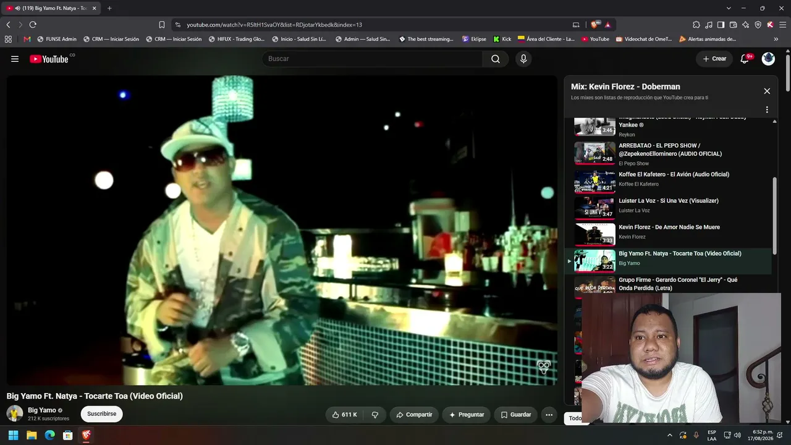Open YouTube notifications bell
Image resolution: width=791 pixels, height=445 pixels.
[745, 59]
